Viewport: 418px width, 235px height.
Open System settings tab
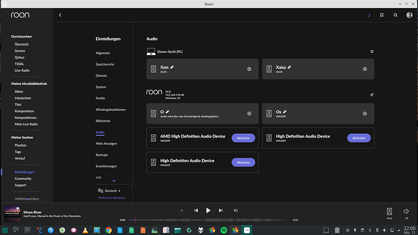pyautogui.click(x=101, y=87)
